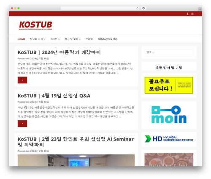Open the 2024년 여름학기 개강파티 post title

59,52
